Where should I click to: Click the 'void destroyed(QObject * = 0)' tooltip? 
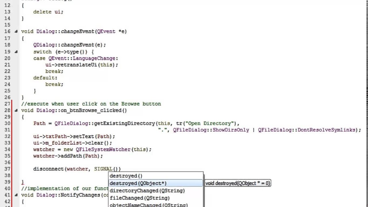(238, 183)
